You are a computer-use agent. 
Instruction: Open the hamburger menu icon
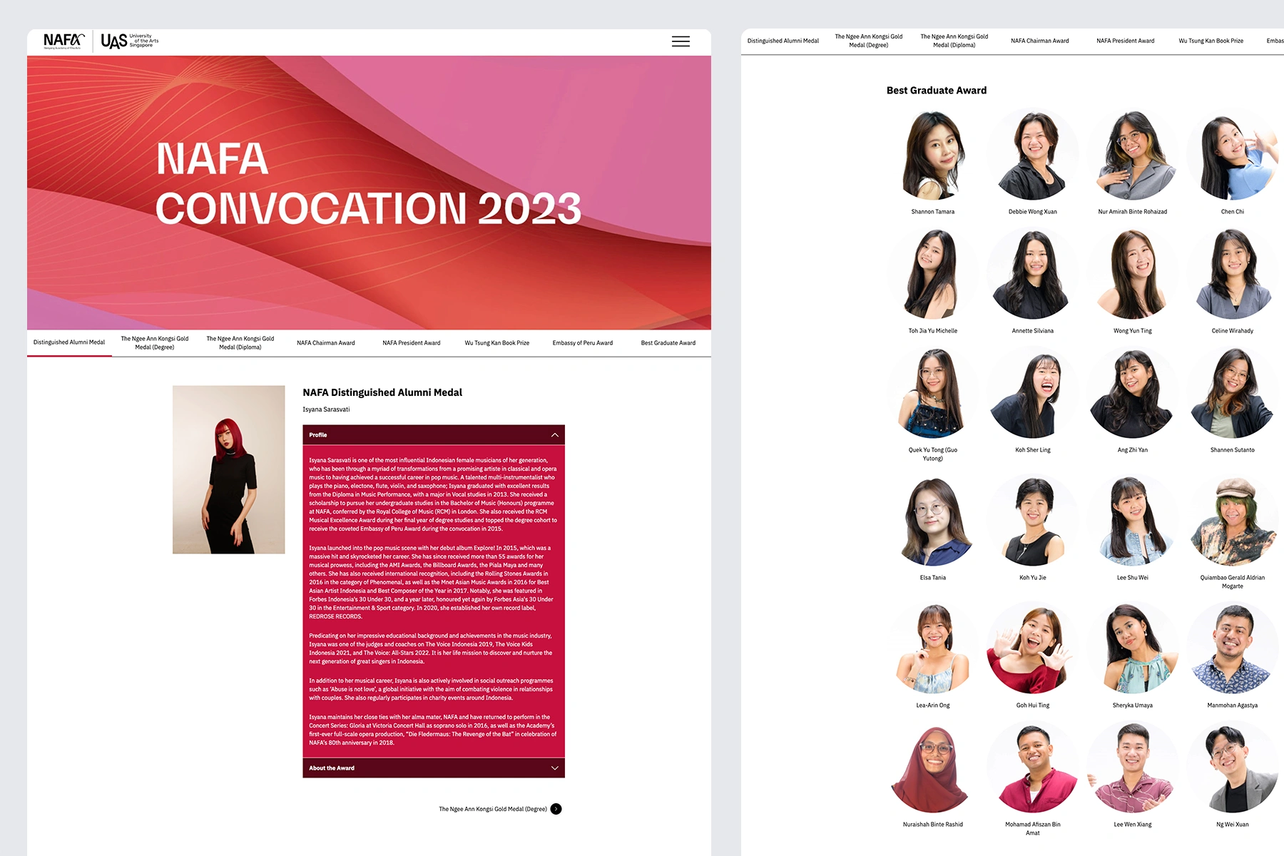click(681, 41)
